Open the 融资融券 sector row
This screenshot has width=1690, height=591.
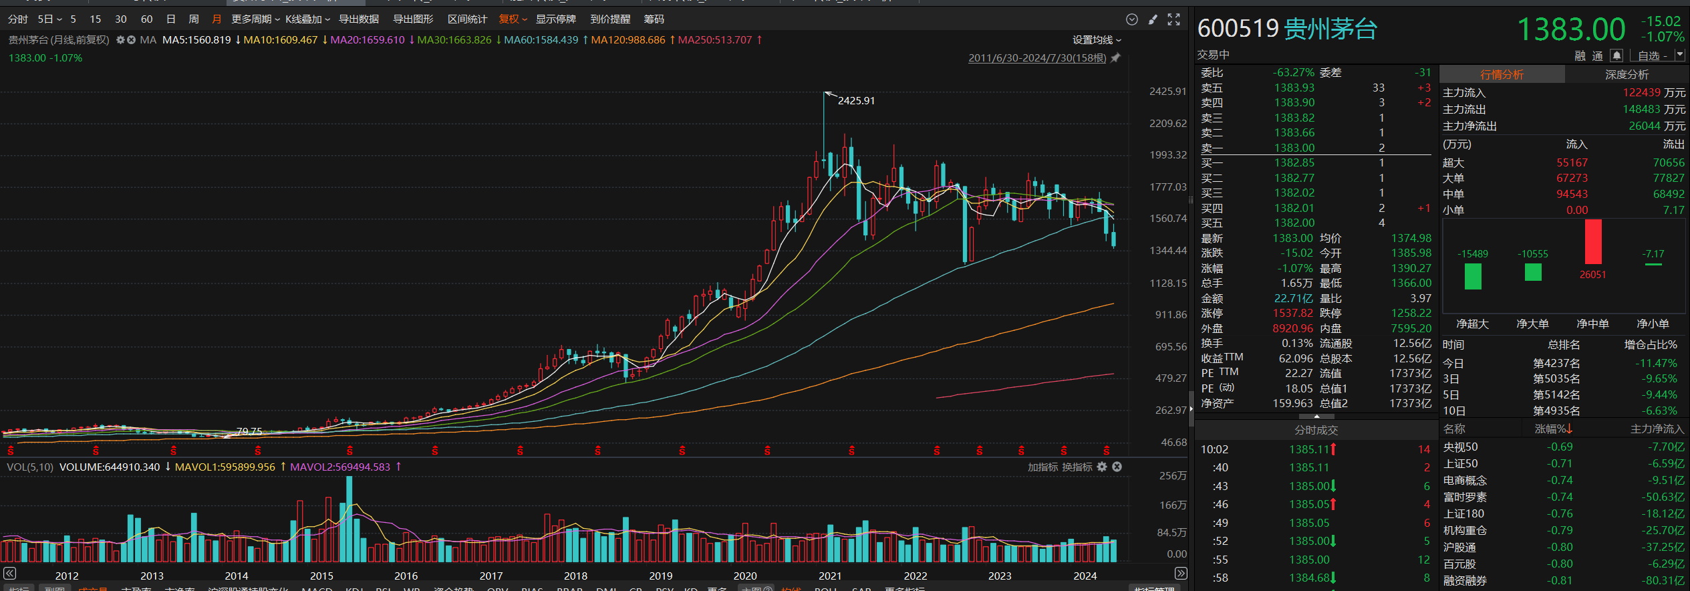1564,581
